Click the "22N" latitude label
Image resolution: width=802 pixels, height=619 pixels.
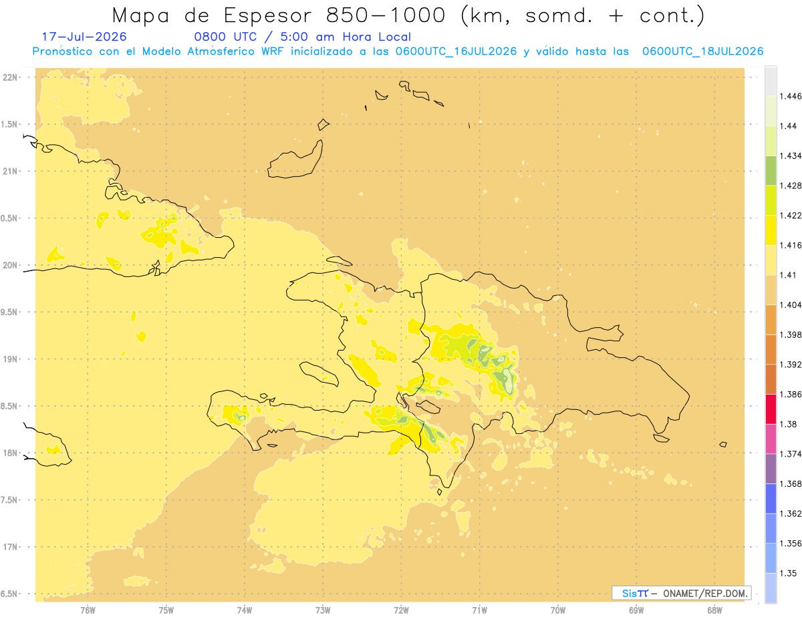click(10, 77)
